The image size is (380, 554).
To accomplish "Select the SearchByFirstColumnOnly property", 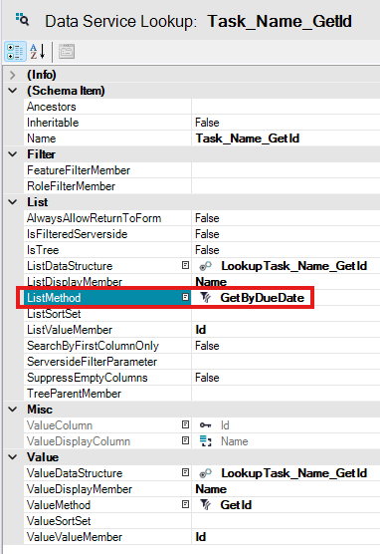I will [x=93, y=346].
